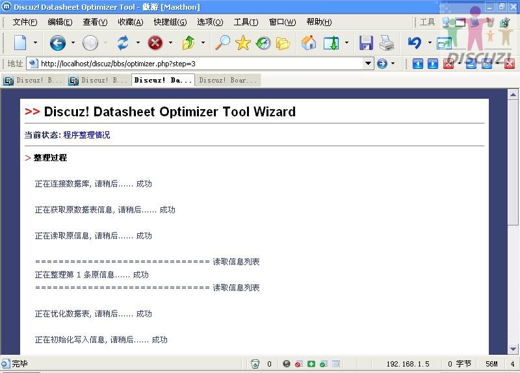Switch to the first 'Discuz! B...' tab
Image resolution: width=520 pixels, height=373 pixels.
tap(33, 80)
